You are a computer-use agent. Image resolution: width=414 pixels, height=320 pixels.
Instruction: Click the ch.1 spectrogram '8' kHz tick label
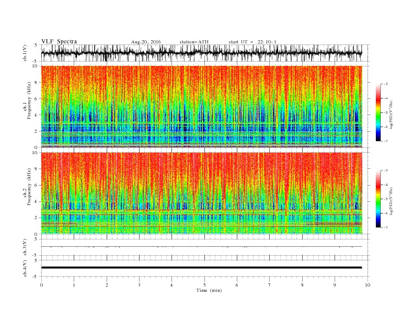coord(37,83)
